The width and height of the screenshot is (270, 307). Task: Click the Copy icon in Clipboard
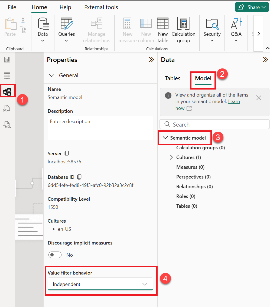(x=23, y=29)
